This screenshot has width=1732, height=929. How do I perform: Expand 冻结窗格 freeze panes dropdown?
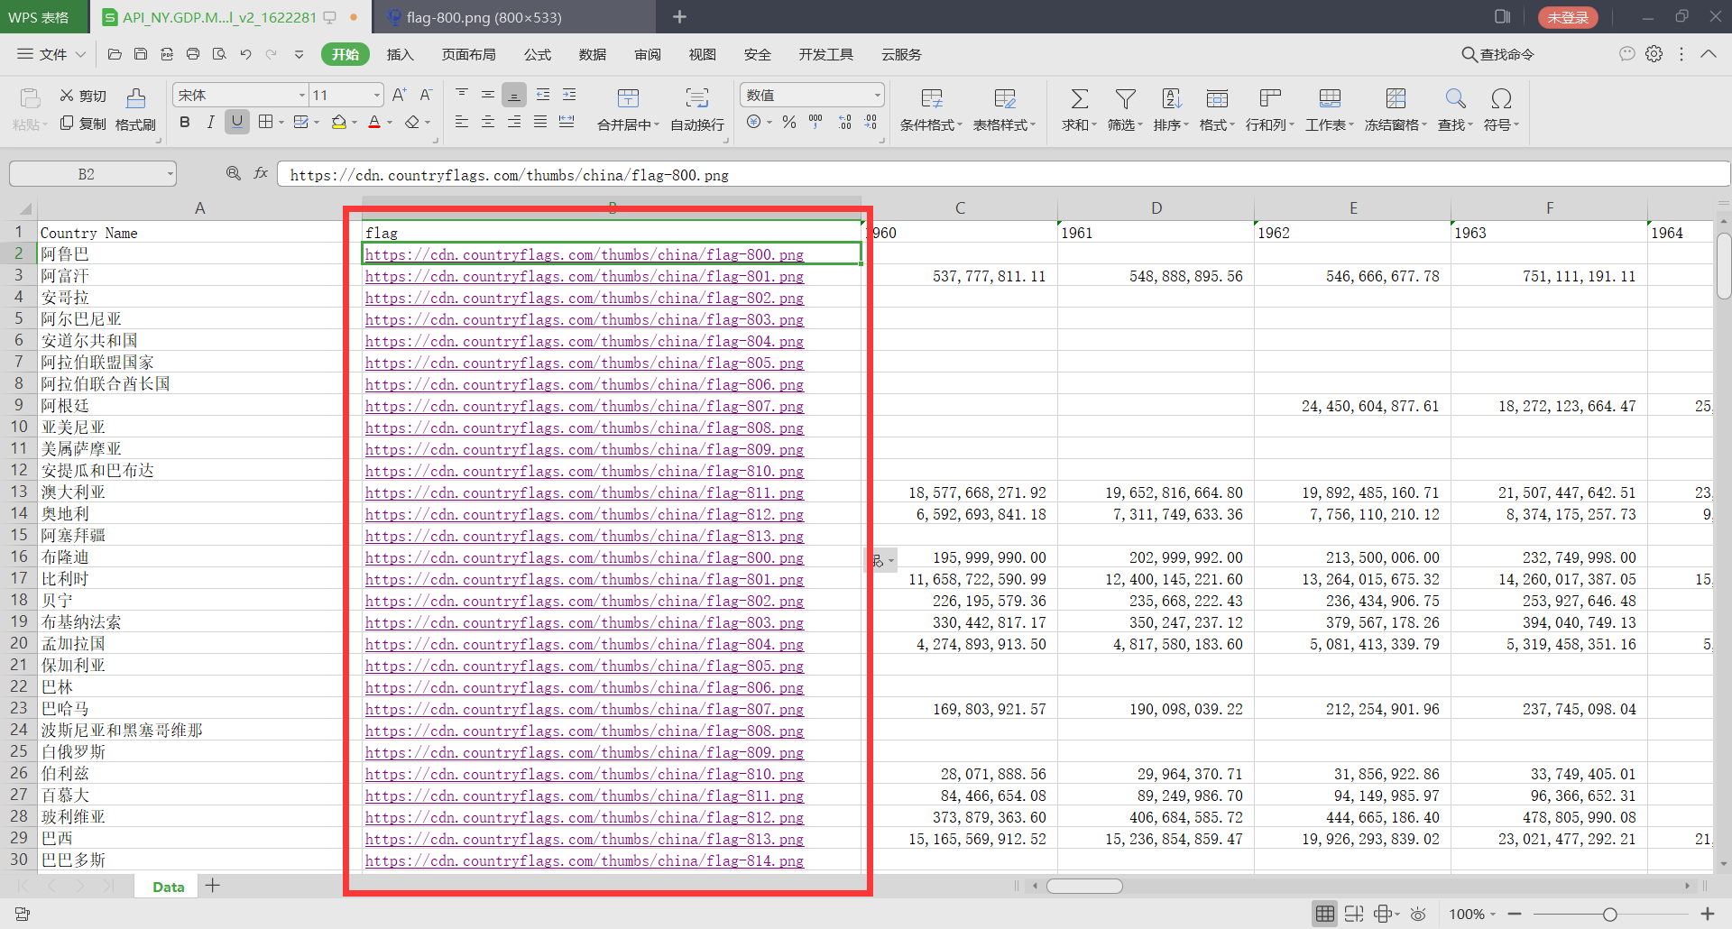(1424, 125)
